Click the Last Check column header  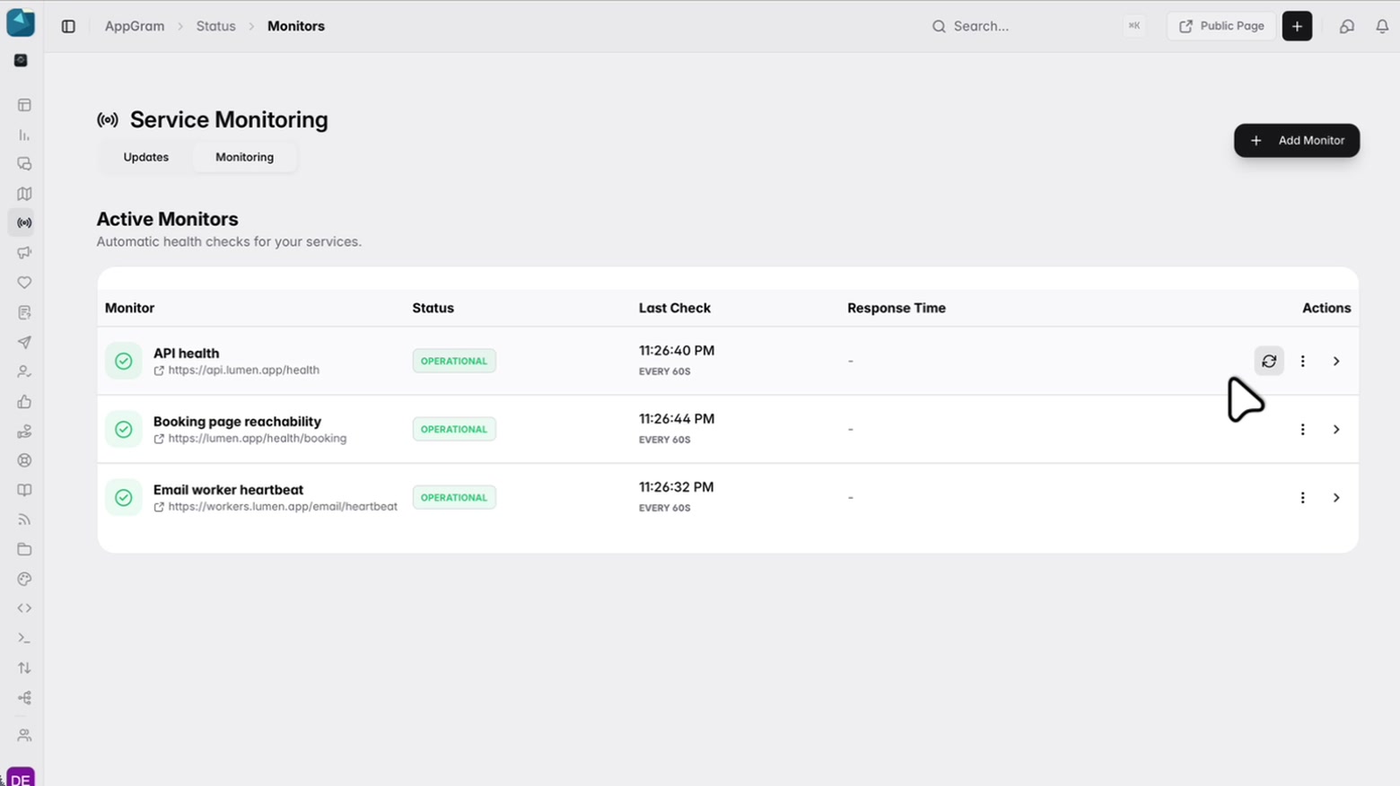(675, 308)
